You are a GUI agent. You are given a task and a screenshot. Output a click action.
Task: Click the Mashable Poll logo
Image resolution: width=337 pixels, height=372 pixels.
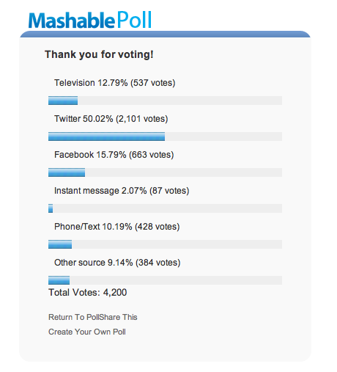90,20
